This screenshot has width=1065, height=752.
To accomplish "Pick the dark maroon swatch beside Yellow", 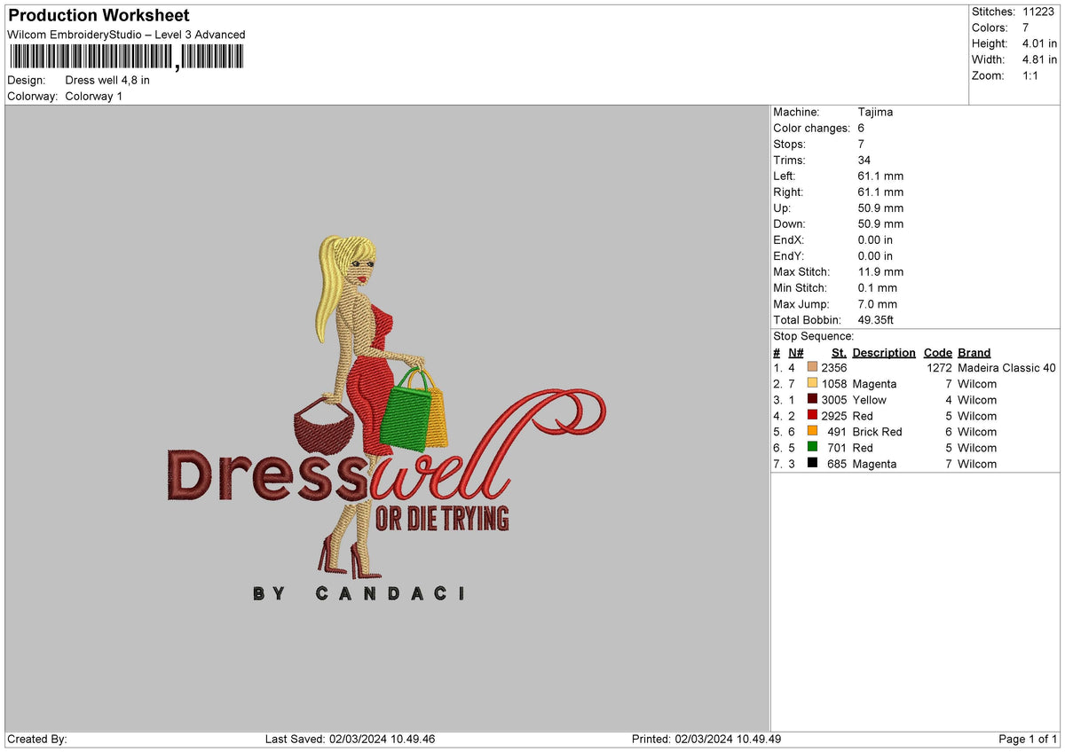I will [812, 400].
